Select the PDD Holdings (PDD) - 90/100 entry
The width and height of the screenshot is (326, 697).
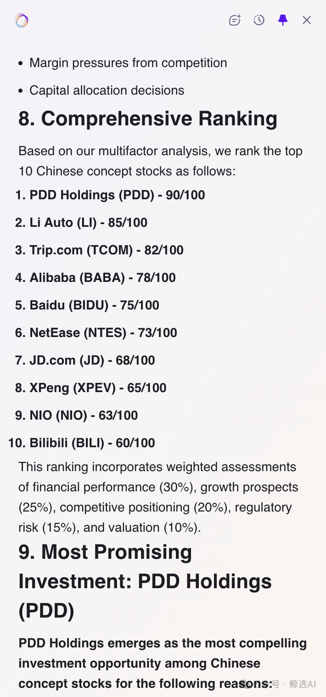click(x=117, y=195)
